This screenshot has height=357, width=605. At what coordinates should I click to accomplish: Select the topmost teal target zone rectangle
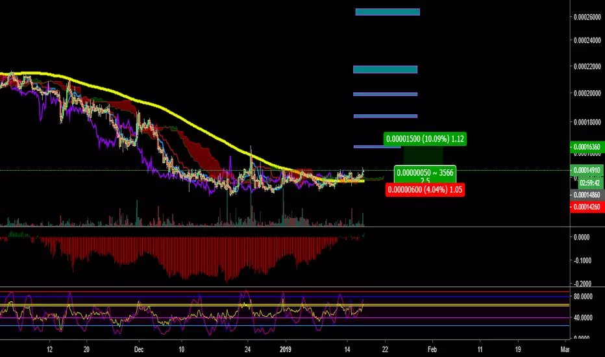(388, 12)
